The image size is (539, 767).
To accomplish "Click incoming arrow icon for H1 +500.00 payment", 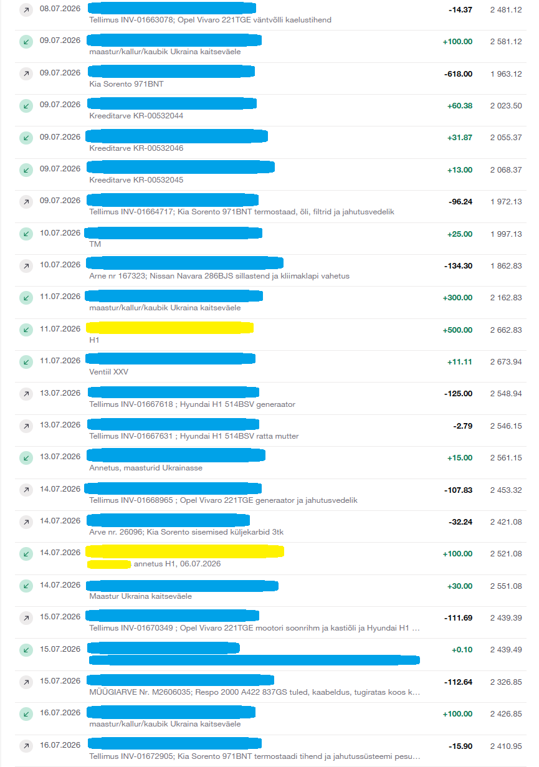I will 26,329.
